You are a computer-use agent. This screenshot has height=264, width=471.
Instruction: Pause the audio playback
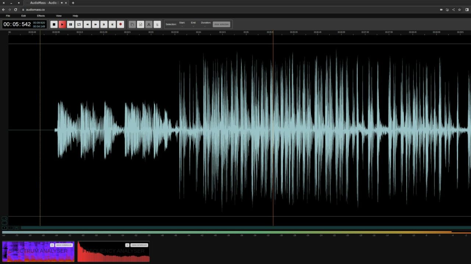[x=70, y=24]
